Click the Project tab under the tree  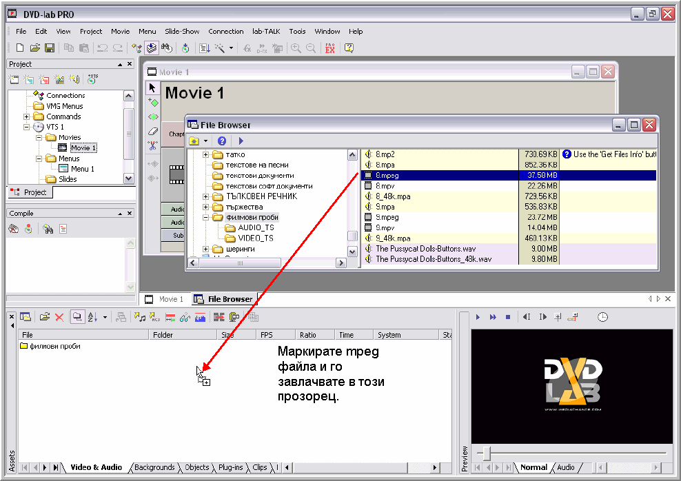tap(30, 192)
